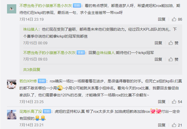187x129 pixels.
Task: Like the comment with 86 likes
Action: (177, 19)
